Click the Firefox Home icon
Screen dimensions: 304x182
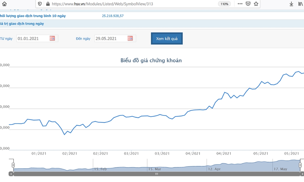pyautogui.click(x=4, y=4)
